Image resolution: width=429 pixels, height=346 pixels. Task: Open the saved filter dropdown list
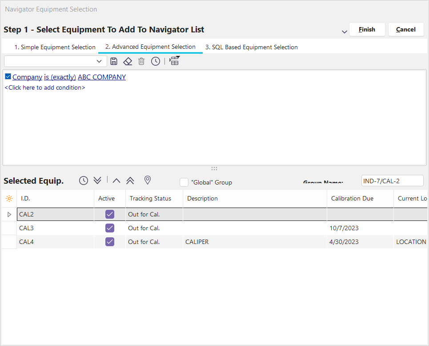point(99,61)
